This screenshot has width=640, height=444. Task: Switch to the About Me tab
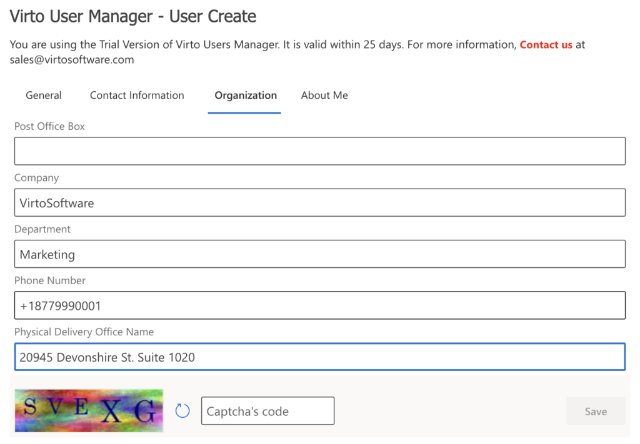pos(324,95)
